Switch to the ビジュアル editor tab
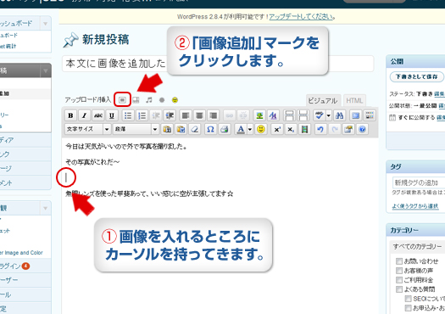This screenshot has width=445, height=314. click(x=323, y=101)
